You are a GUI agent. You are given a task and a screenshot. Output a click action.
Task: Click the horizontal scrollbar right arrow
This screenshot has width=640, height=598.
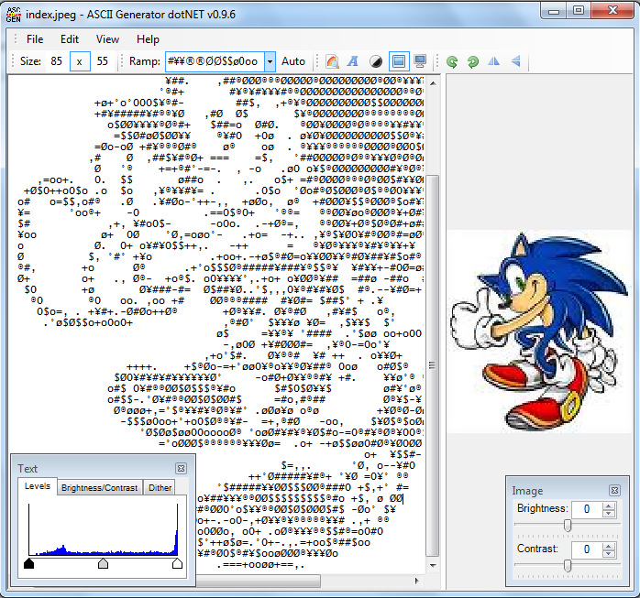point(417,581)
